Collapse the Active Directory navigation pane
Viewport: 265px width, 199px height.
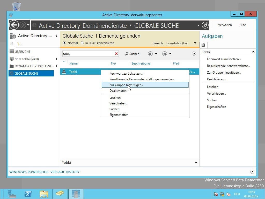tap(56, 36)
